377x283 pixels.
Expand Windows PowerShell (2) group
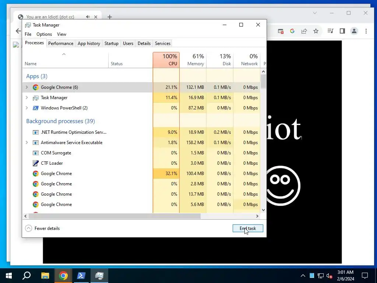[27, 108]
